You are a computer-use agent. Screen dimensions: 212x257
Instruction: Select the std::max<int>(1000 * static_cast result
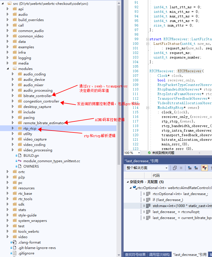click(x=182, y=206)
